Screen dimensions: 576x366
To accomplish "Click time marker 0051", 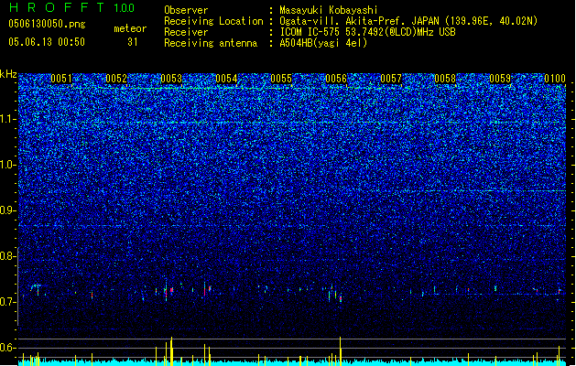I will 61,79.
